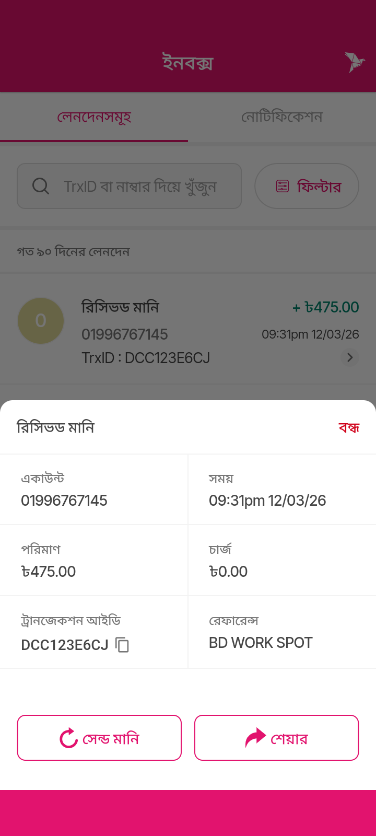Click the গত ৯০ দিনের লেনদেন label

point(73,252)
